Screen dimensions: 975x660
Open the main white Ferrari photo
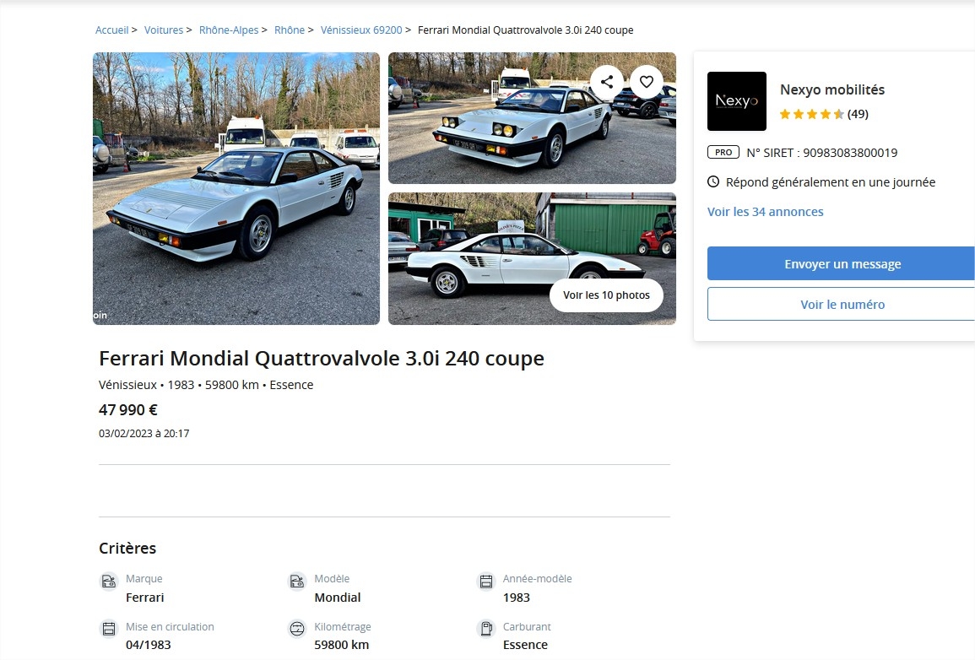[236, 188]
